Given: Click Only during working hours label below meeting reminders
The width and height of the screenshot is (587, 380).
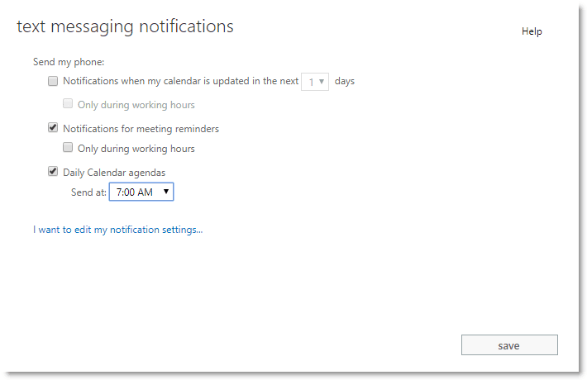Looking at the screenshot, I should pos(136,149).
